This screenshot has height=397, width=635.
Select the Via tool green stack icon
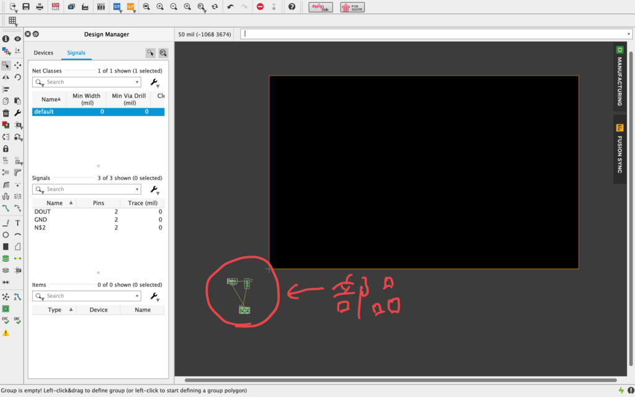tap(6, 259)
